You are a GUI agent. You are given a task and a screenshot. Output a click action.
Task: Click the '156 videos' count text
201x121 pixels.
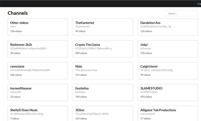[146, 31]
